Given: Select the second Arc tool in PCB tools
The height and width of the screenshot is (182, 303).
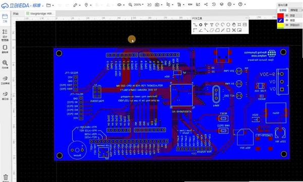Looking at the screenshot, I should click(223, 25).
